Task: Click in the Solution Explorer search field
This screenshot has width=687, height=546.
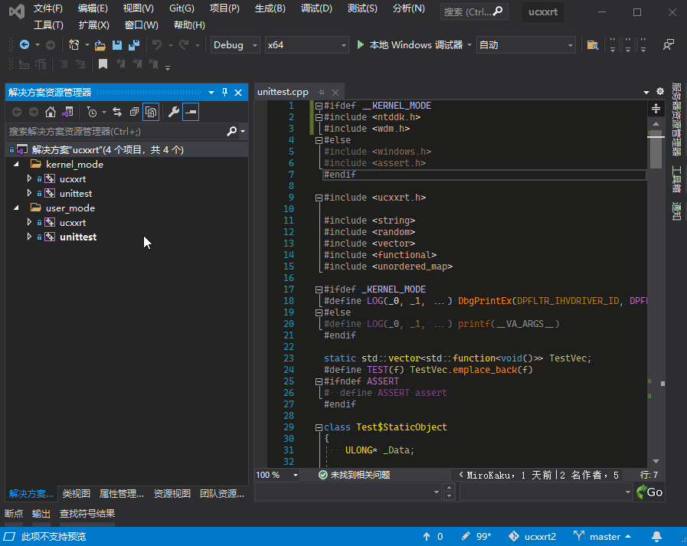Action: [116, 131]
